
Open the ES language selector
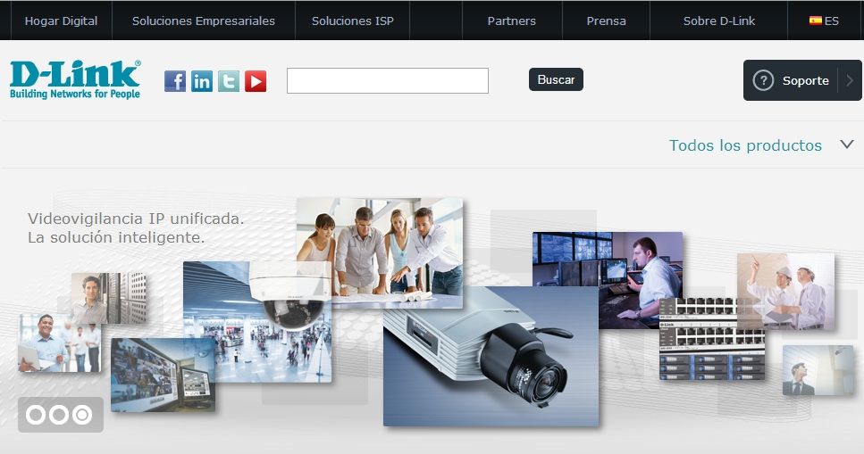pyautogui.click(x=832, y=21)
